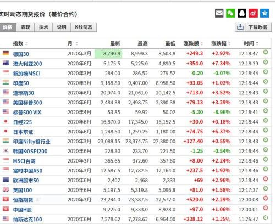
Task: Click the 最低 column header
Action: (170, 43)
